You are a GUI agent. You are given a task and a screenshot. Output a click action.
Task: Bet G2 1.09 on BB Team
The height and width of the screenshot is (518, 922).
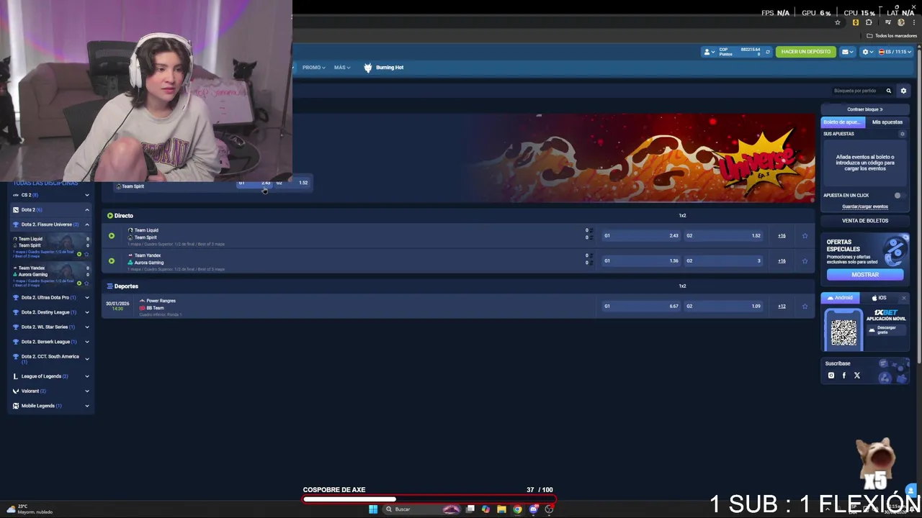pyautogui.click(x=724, y=306)
